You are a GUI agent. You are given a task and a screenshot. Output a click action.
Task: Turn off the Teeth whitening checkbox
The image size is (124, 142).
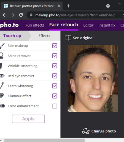(x=55, y=86)
